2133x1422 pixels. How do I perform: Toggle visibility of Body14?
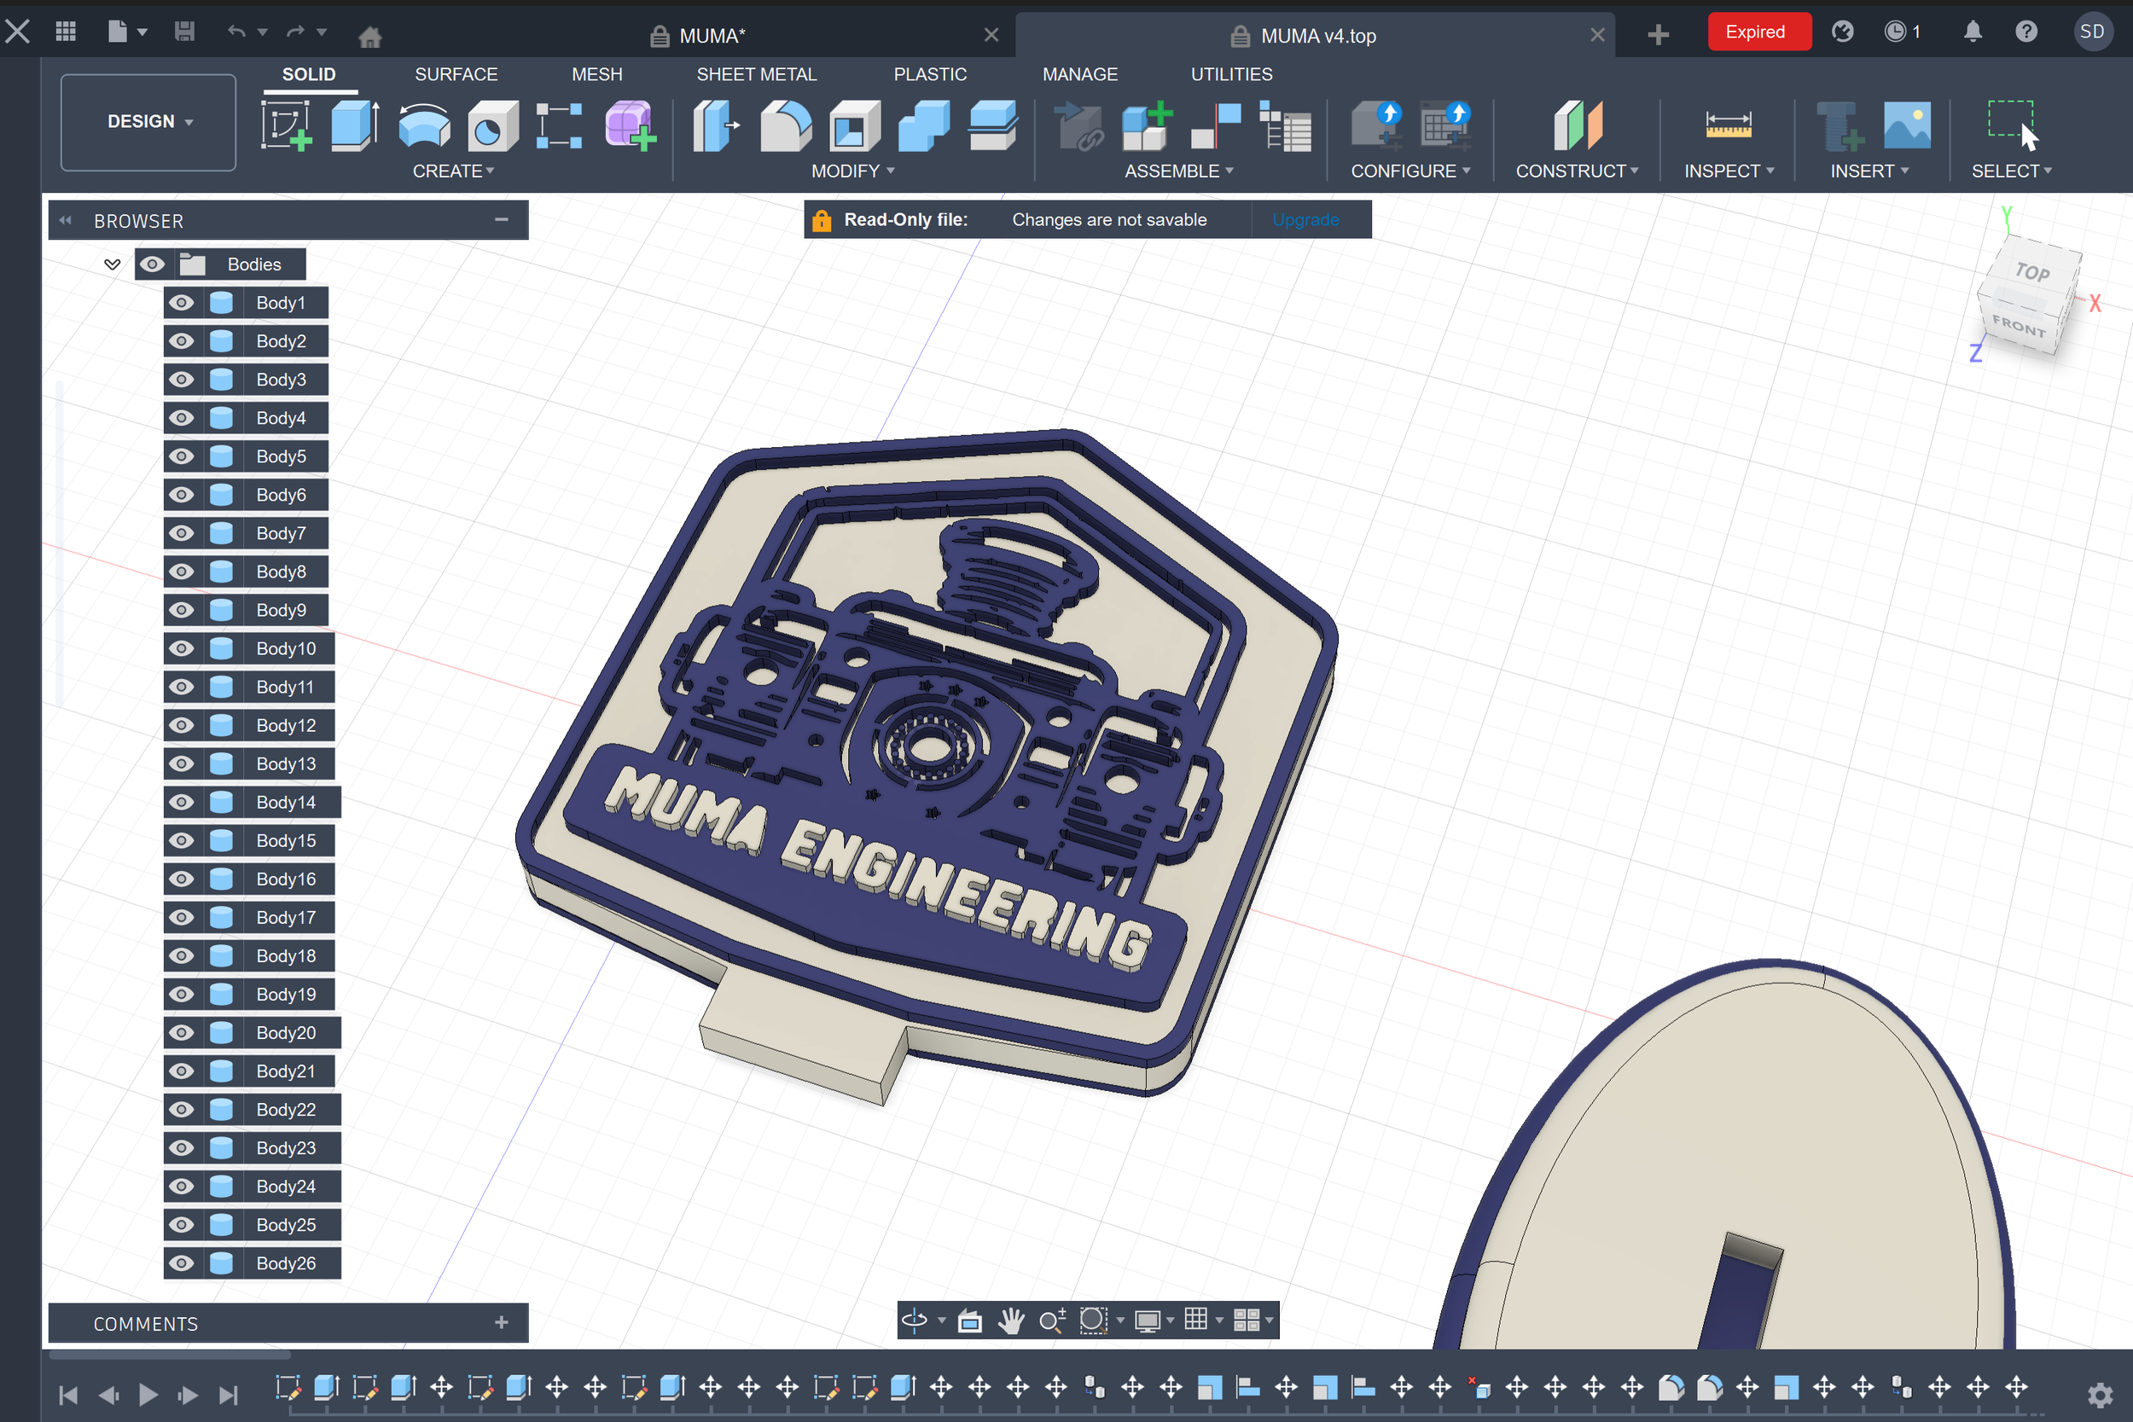(182, 802)
